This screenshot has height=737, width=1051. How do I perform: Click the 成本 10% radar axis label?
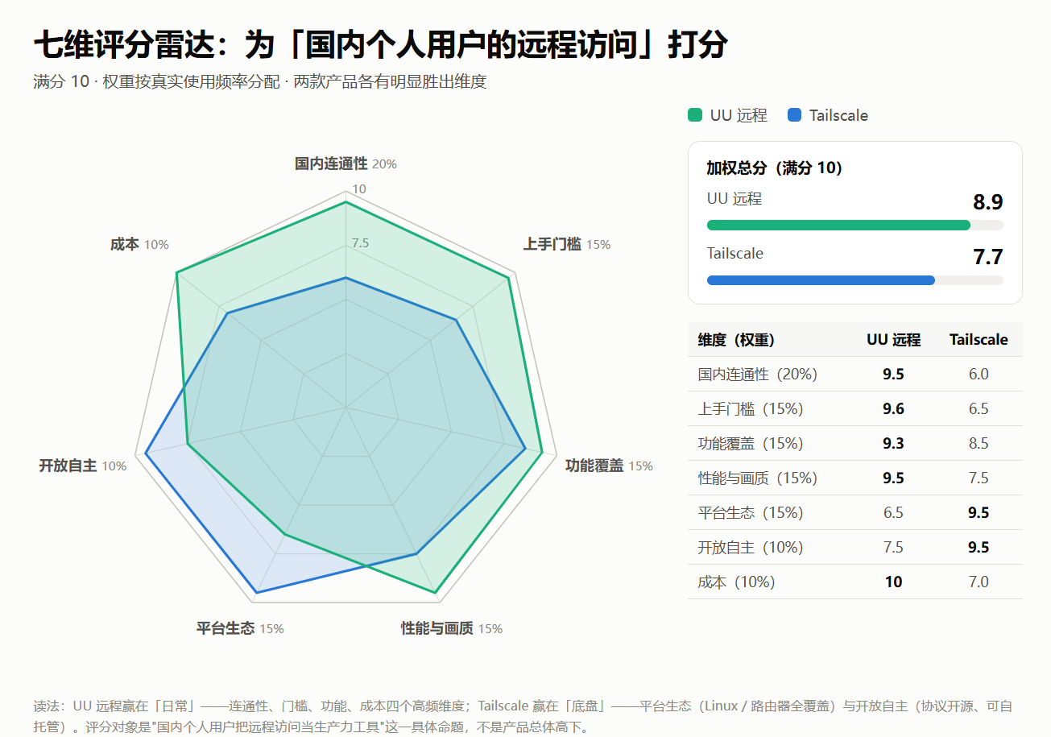pos(139,244)
